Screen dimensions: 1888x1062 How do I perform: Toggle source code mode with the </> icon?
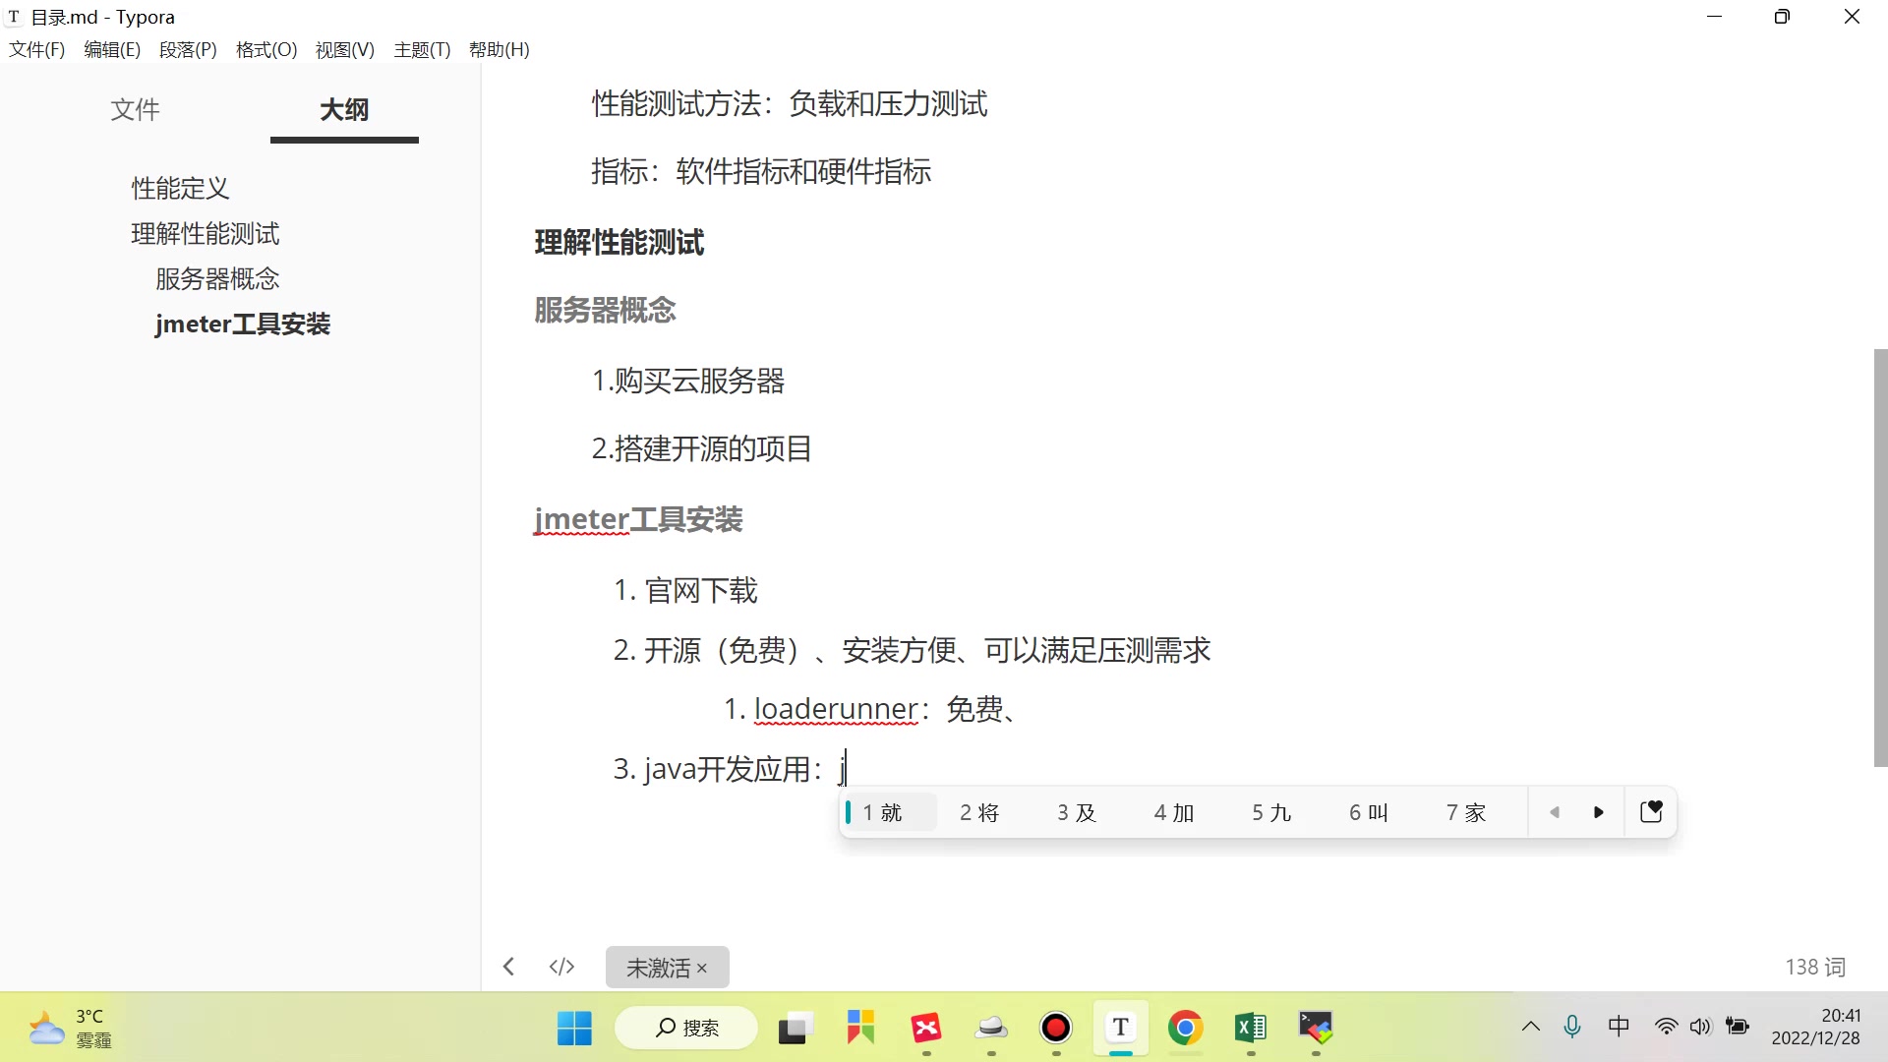coord(560,966)
